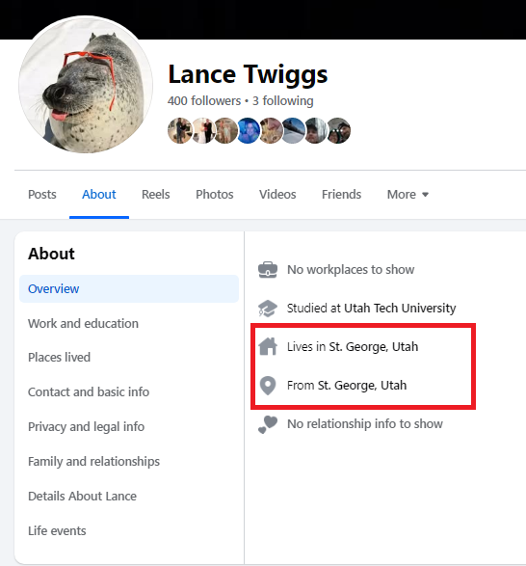Open Family and relationships section

click(x=93, y=461)
